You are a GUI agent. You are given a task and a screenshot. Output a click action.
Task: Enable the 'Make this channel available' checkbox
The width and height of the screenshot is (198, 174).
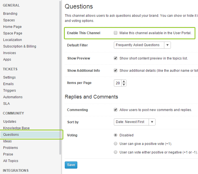tap(116, 33)
